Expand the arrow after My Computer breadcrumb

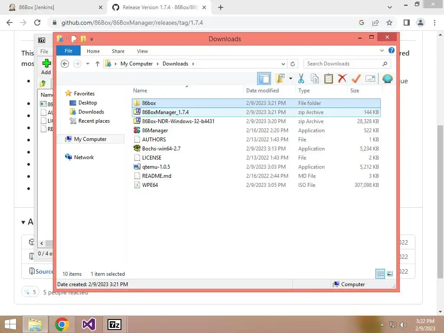click(x=158, y=64)
